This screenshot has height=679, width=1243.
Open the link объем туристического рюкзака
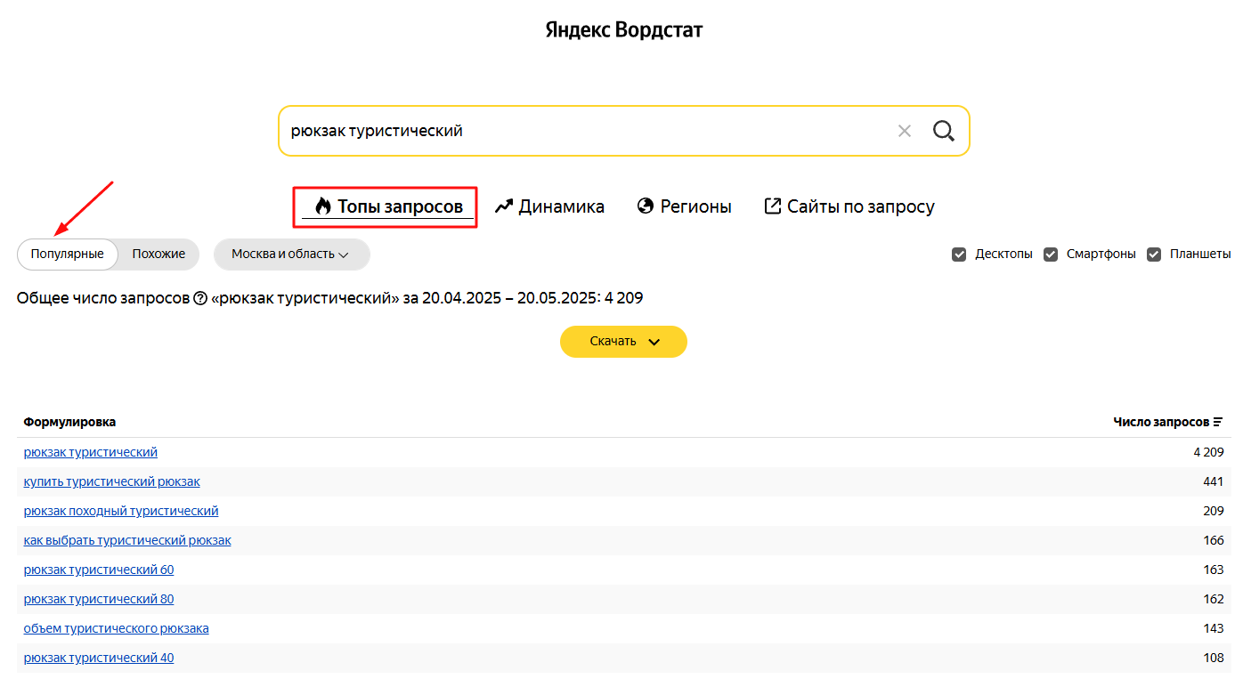117,628
